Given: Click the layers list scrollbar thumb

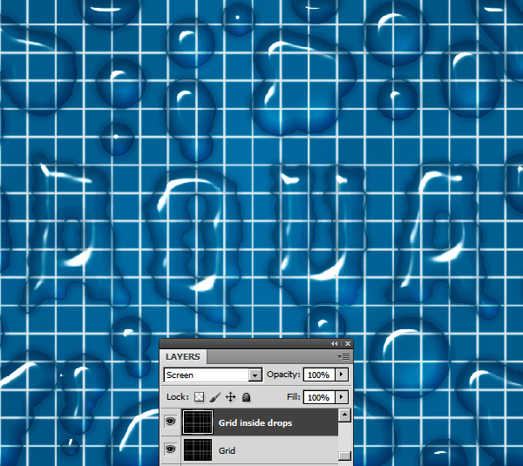Looking at the screenshot, I should click(x=345, y=456).
